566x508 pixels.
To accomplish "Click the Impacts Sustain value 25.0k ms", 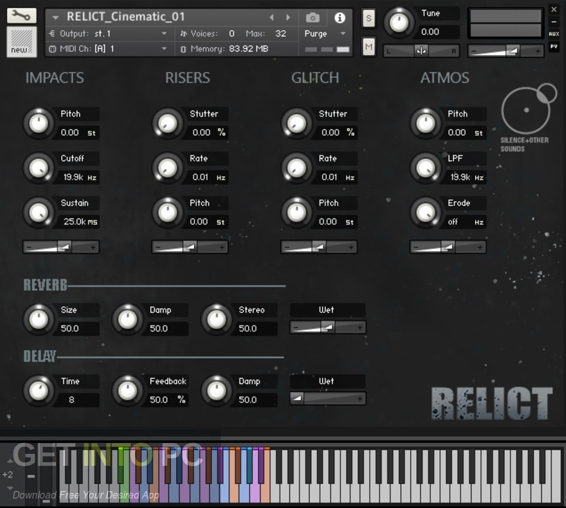I will pos(80,222).
